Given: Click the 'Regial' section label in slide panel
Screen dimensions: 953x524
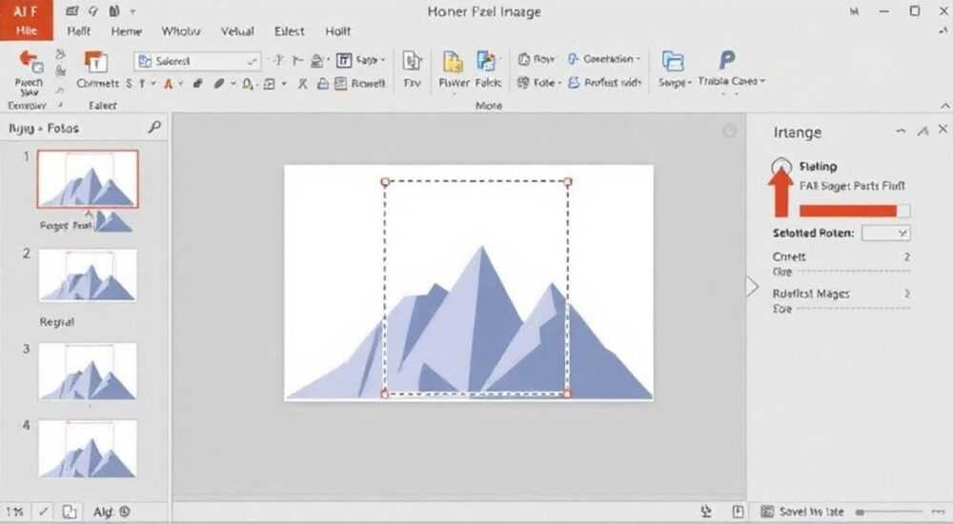Looking at the screenshot, I should point(56,322).
